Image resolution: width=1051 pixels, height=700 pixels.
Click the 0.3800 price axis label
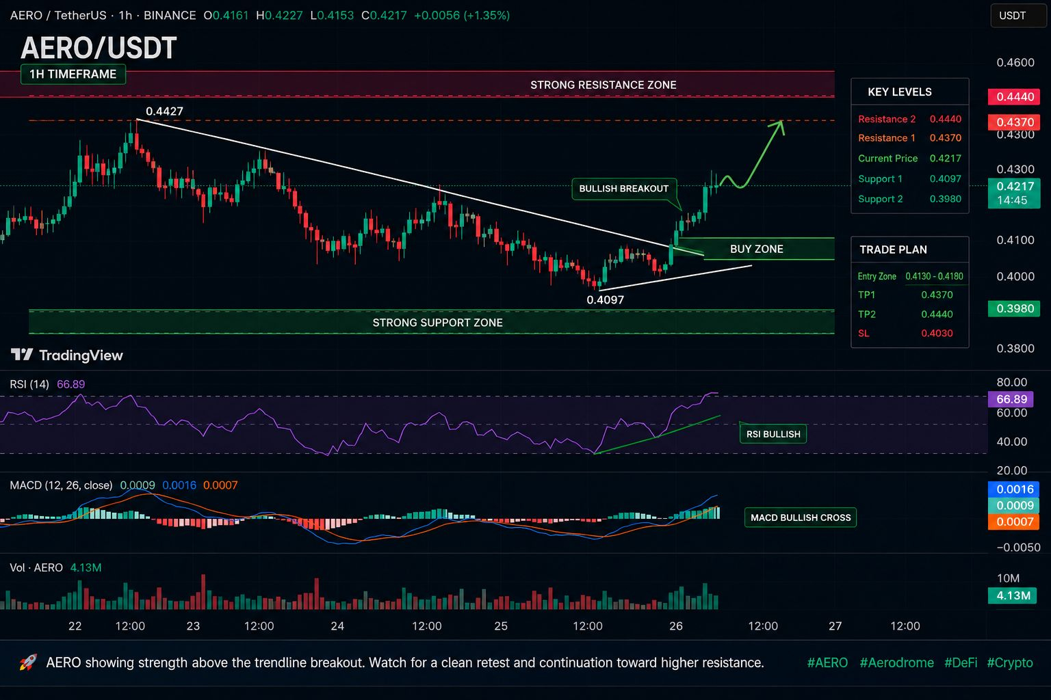click(1015, 349)
